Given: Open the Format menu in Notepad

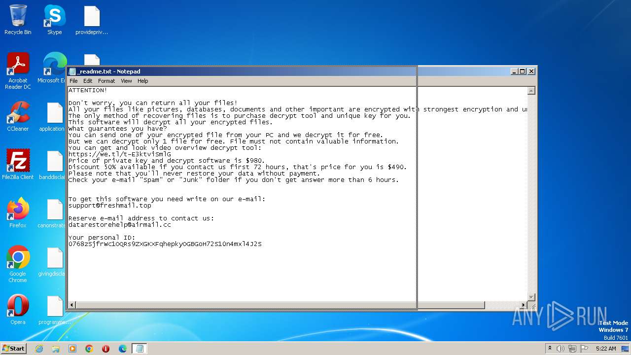Looking at the screenshot, I should click(106, 81).
